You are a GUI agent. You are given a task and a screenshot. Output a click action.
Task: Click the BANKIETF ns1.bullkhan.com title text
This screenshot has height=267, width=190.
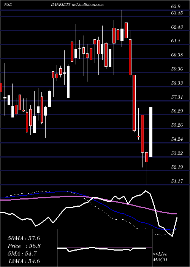[x=77, y=5]
